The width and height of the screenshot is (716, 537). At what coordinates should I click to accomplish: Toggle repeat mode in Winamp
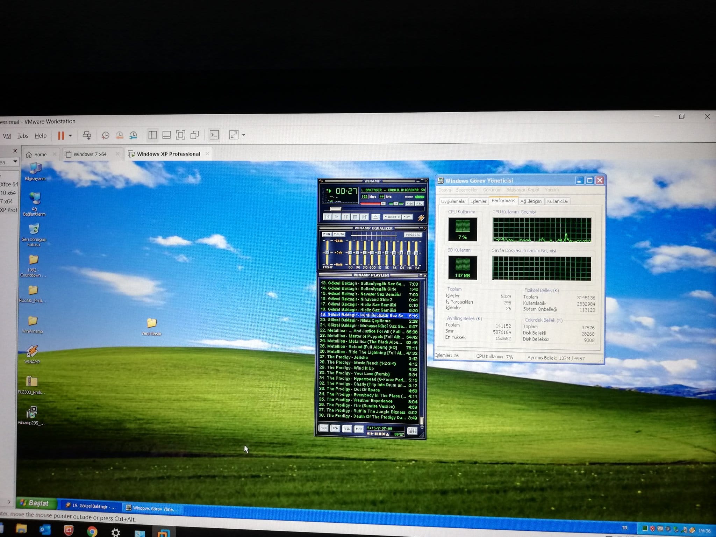(x=407, y=217)
